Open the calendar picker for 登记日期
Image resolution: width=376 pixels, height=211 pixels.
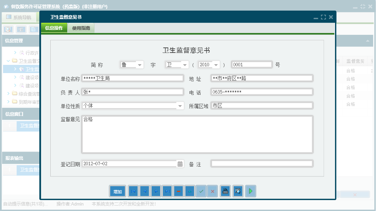pos(180,164)
